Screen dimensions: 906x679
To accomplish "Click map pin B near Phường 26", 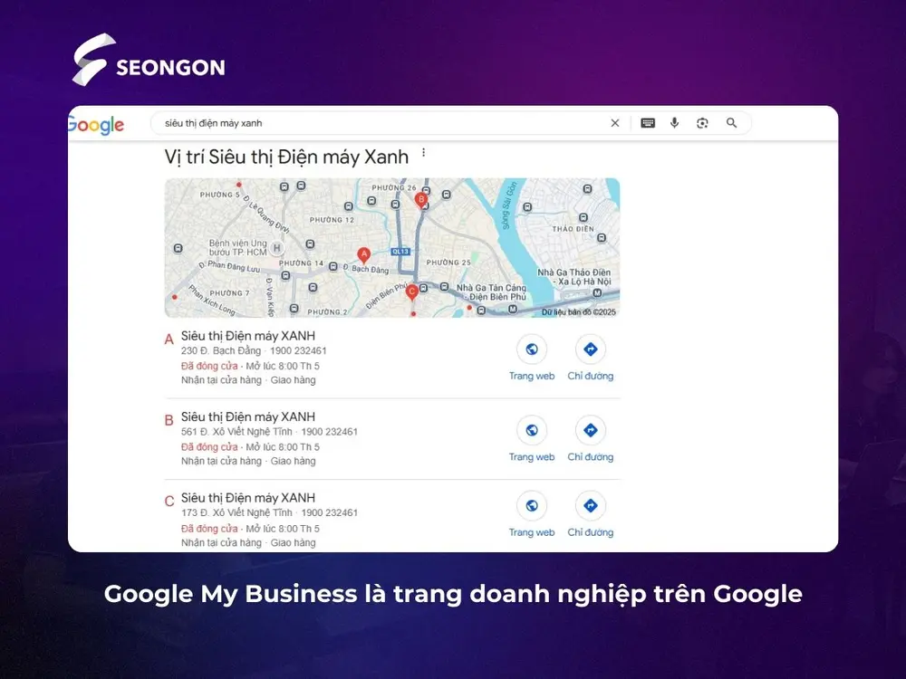I will (x=421, y=200).
